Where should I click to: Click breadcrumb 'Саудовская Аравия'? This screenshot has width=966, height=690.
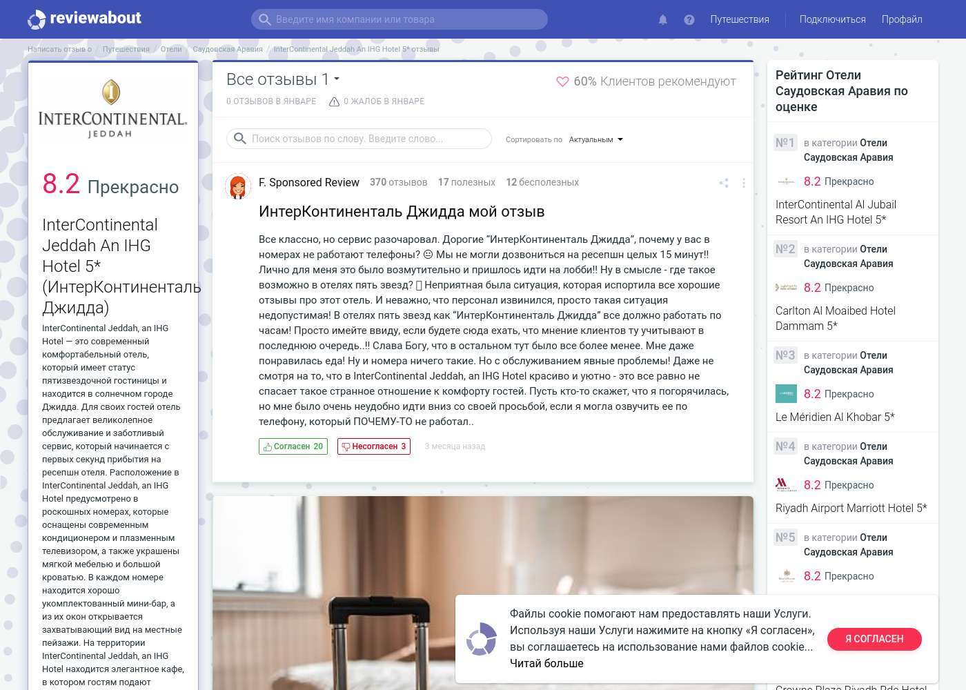coord(228,49)
